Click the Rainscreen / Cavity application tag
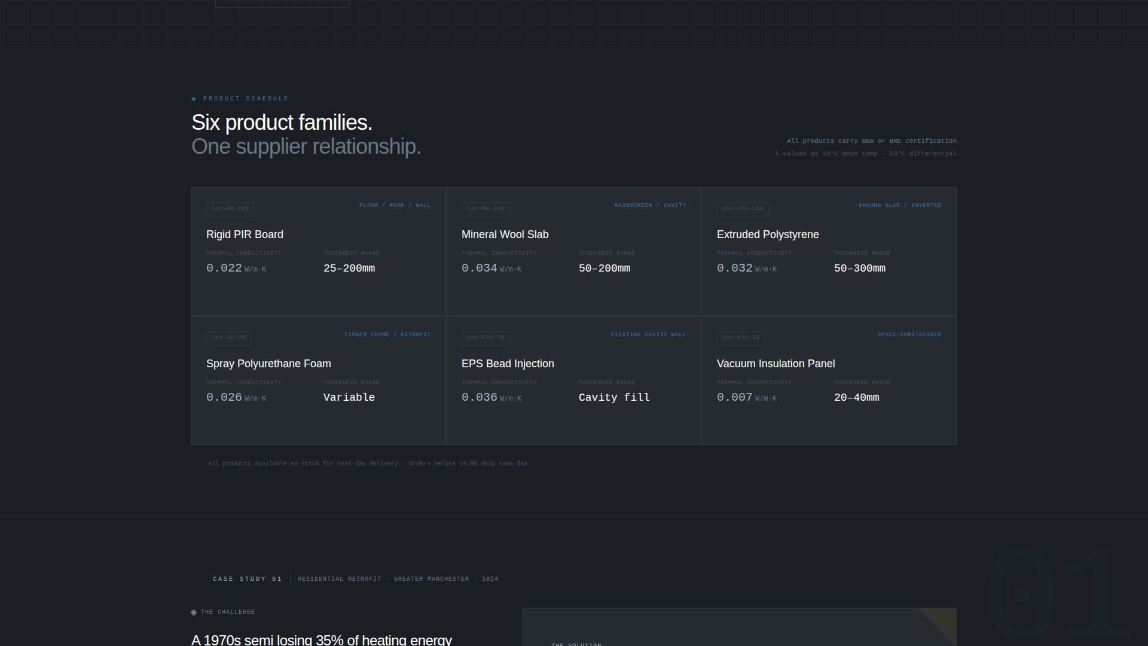The height and width of the screenshot is (646, 1148). [x=650, y=205]
